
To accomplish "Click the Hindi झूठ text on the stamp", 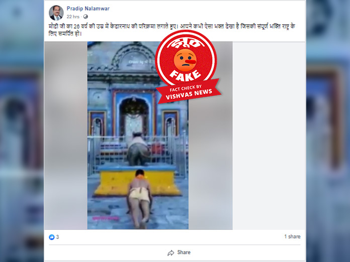I will click(x=186, y=44).
